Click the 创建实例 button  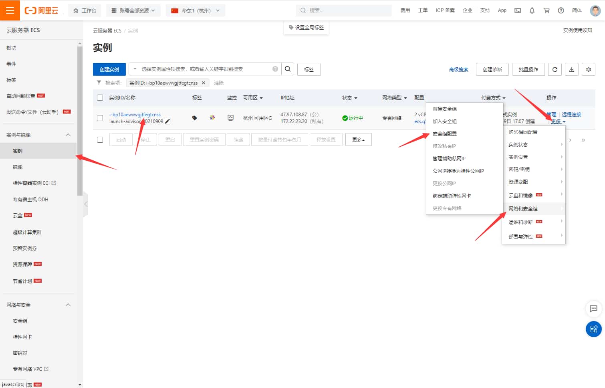(109, 69)
